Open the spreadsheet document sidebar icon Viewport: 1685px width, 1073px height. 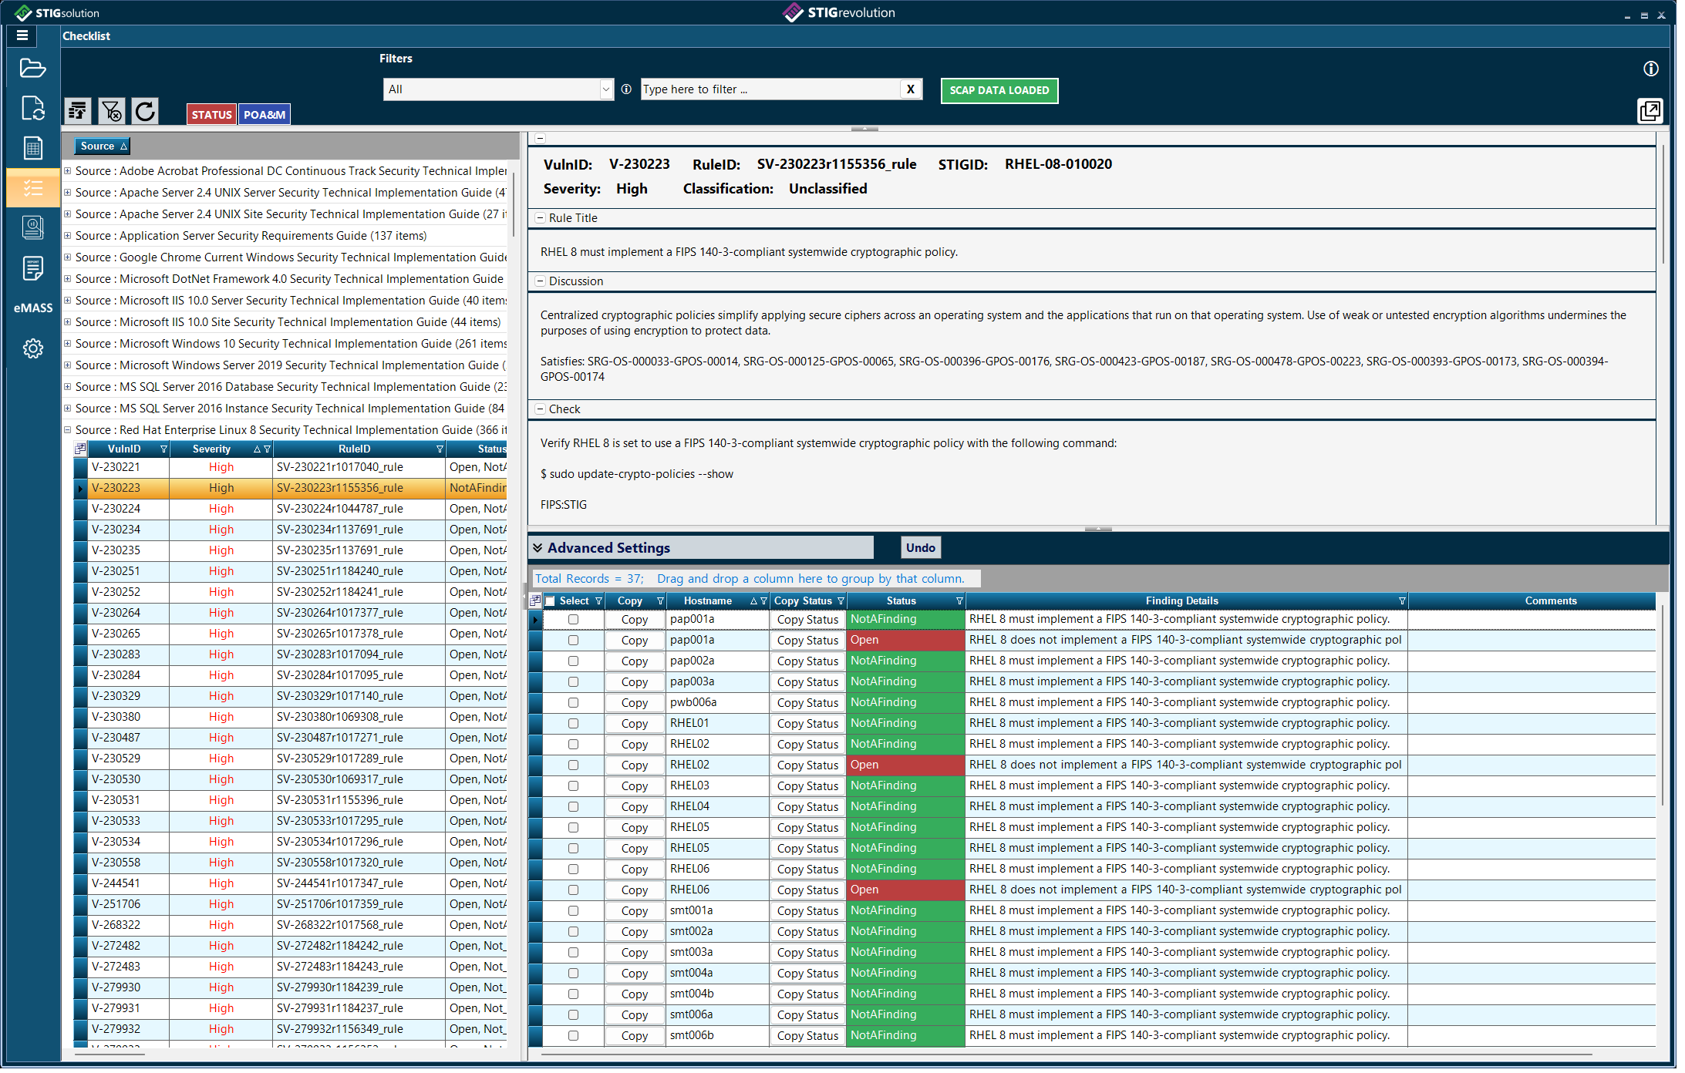point(32,148)
